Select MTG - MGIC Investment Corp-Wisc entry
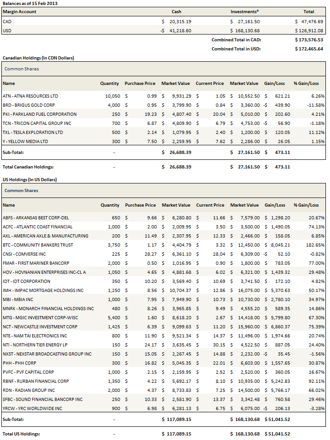 42,318
